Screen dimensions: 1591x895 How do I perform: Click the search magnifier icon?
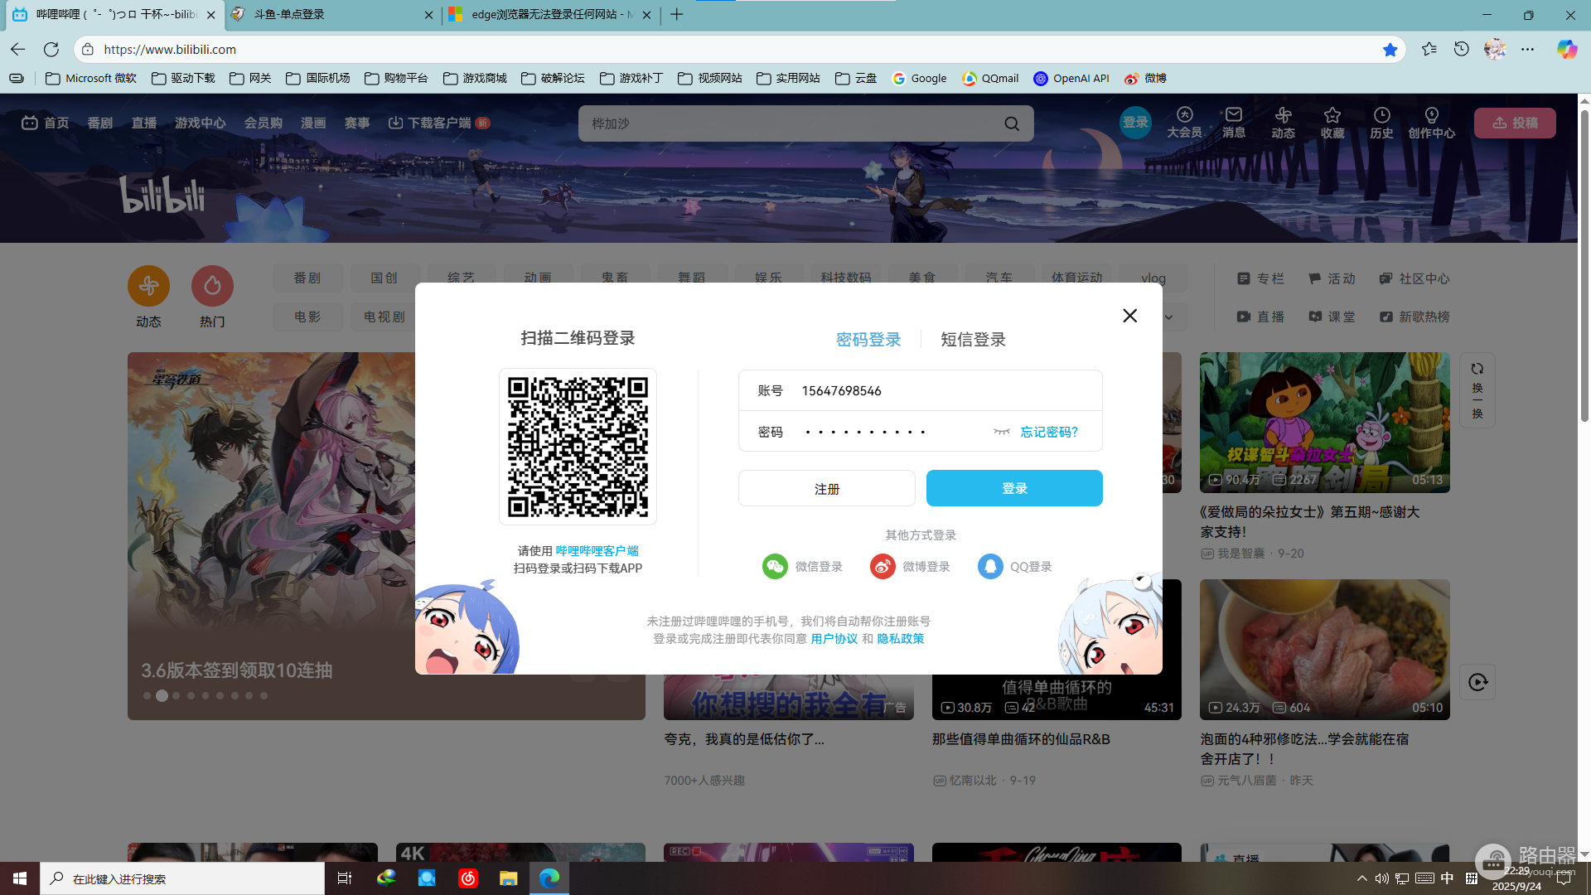pyautogui.click(x=1012, y=123)
